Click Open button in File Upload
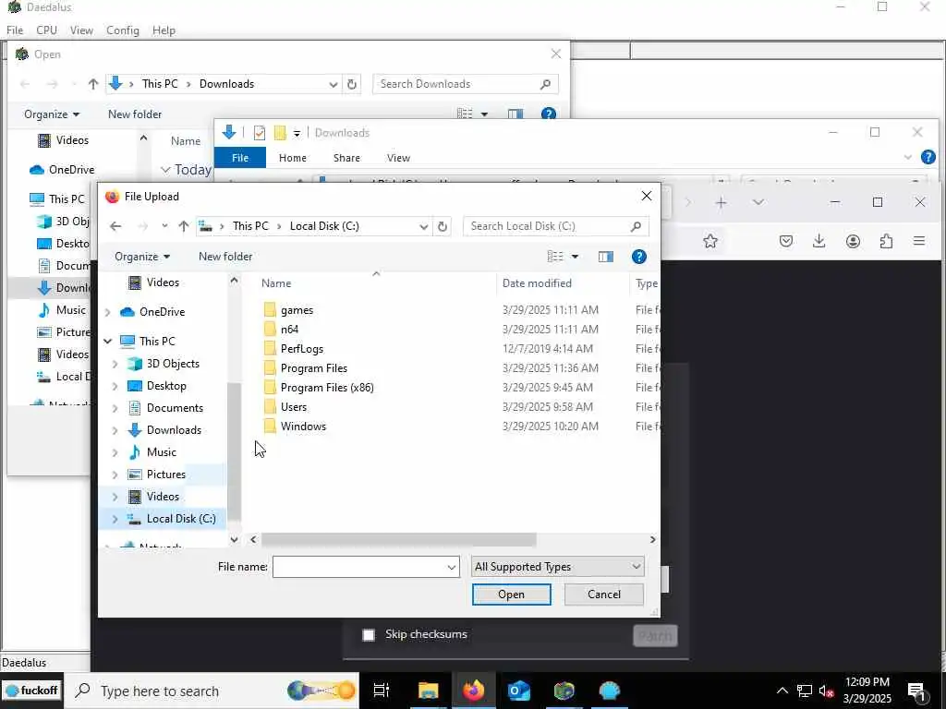Image resolution: width=946 pixels, height=709 pixels. click(x=511, y=595)
